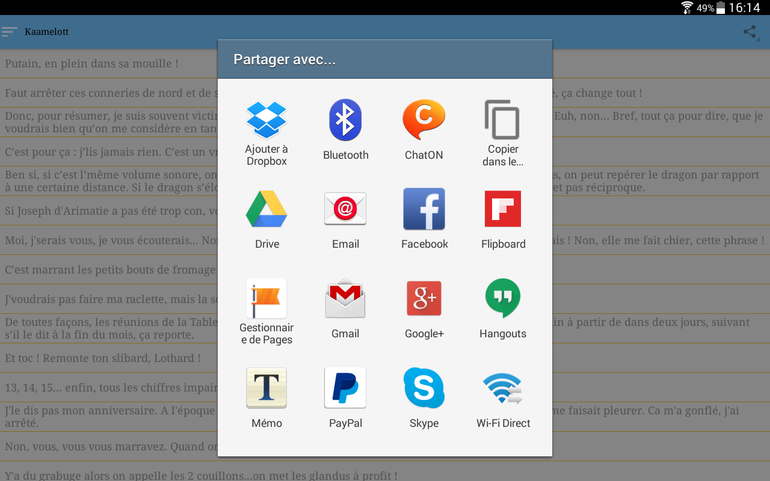770x481 pixels.
Task: Share through Skype
Action: click(x=424, y=398)
